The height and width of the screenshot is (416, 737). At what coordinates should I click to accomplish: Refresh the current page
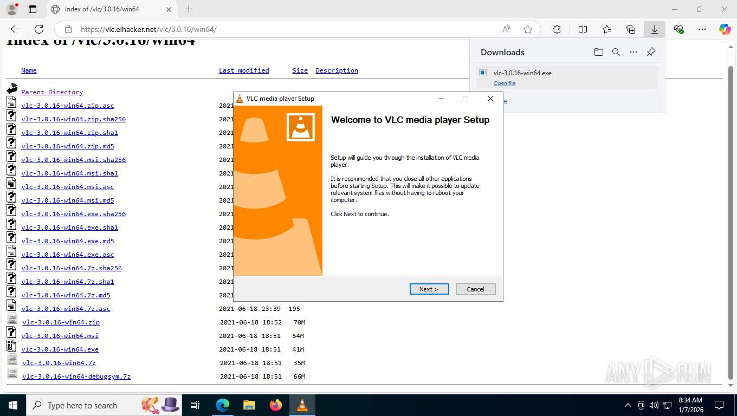click(x=39, y=29)
